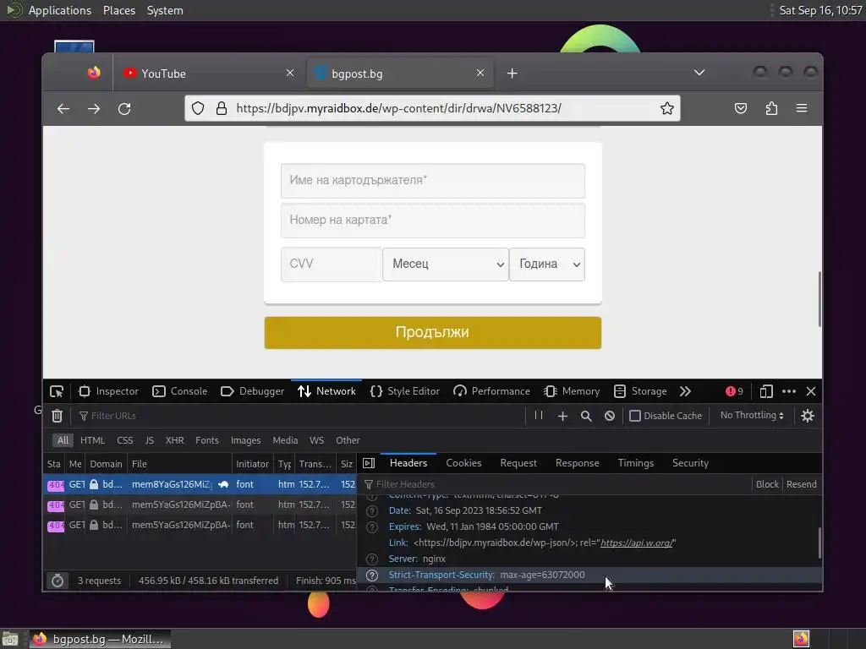Viewport: 866px width, 649px height.
Task: Open the tracking protection shield icon
Action: (x=198, y=108)
